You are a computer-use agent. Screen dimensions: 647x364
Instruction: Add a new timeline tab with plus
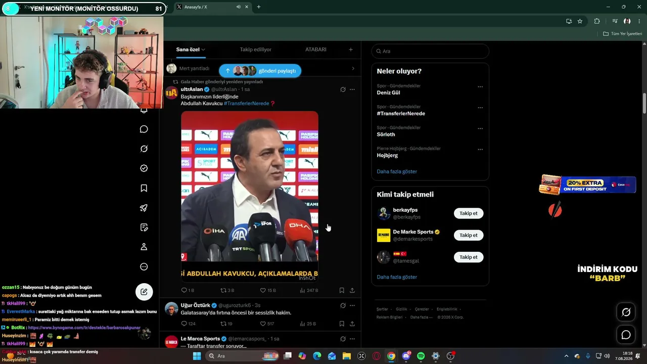click(351, 50)
